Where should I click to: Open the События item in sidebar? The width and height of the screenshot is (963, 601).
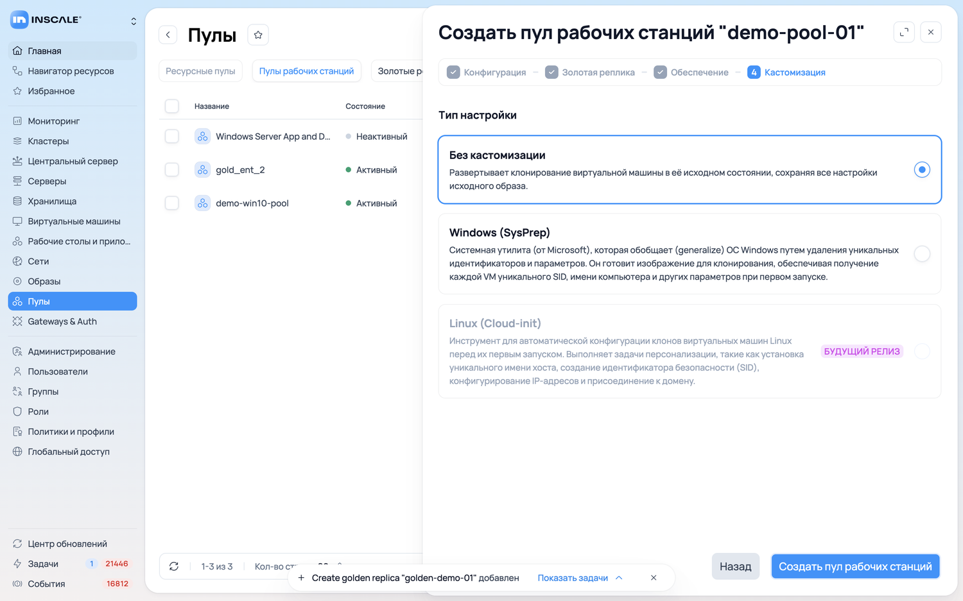(x=73, y=584)
